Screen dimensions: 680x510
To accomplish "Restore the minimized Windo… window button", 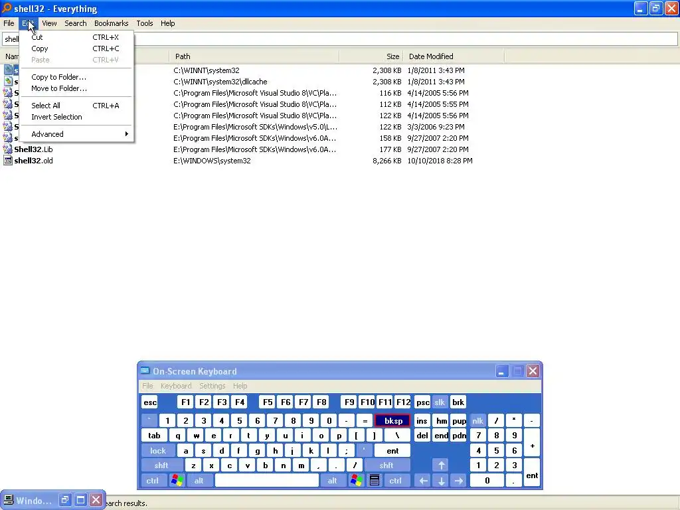I will click(x=64, y=500).
